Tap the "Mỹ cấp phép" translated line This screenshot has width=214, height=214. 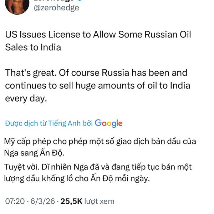(100, 141)
